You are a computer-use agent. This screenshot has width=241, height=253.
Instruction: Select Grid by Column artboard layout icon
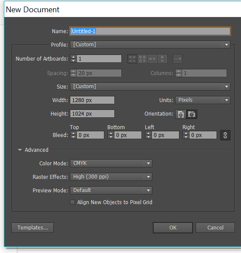pyautogui.click(x=142, y=59)
